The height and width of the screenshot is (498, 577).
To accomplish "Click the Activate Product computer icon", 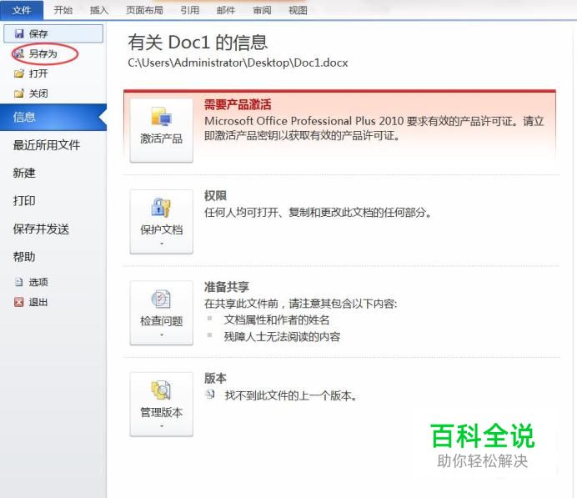I will [x=161, y=117].
